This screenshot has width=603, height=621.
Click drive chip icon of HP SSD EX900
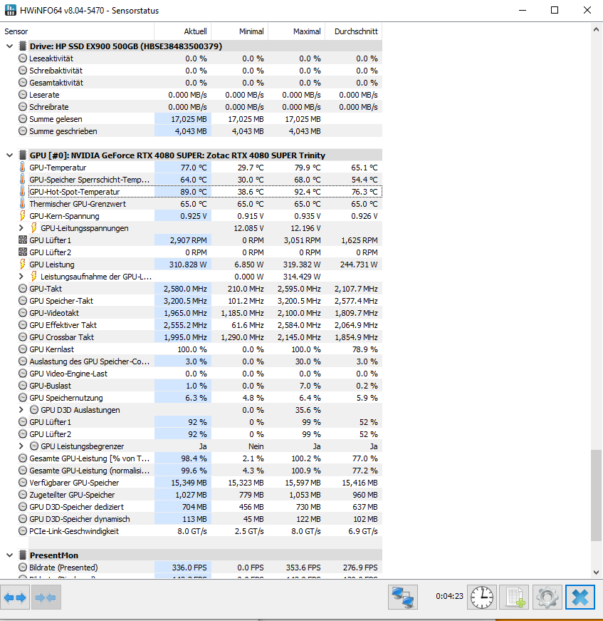23,46
